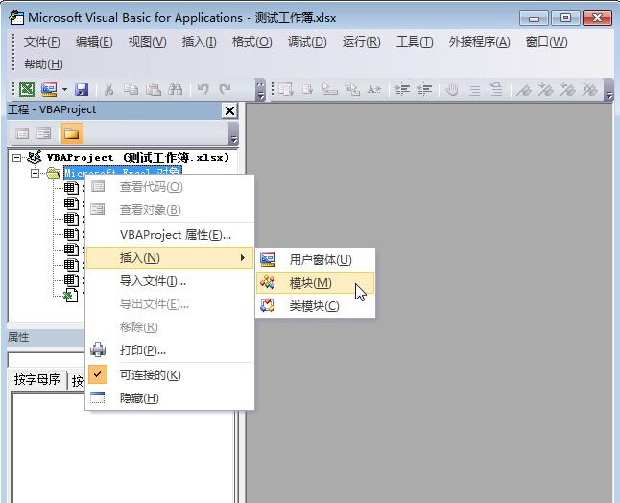This screenshot has width=620, height=503.
Task: Click the Previous Bookmark icon
Action: pyautogui.click(x=568, y=90)
